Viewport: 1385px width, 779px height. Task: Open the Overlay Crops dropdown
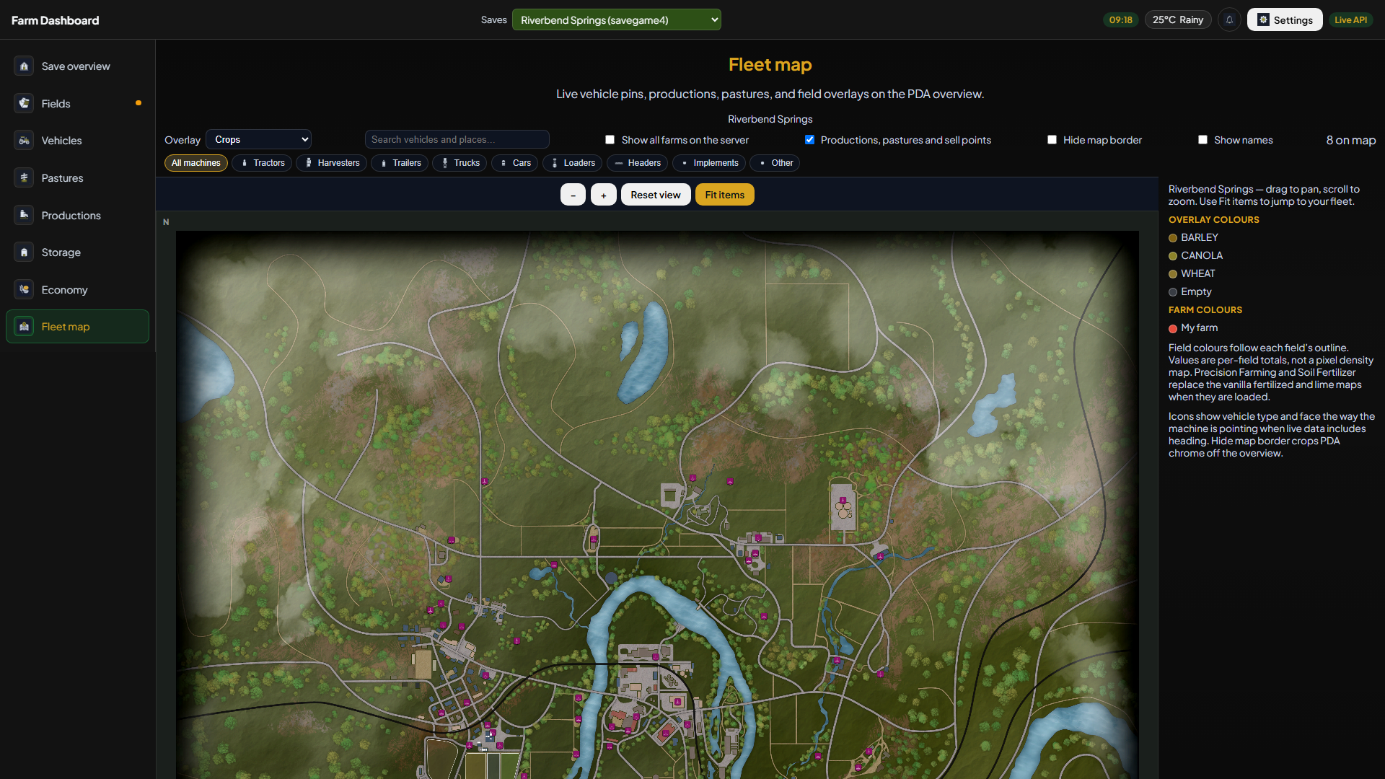point(259,139)
